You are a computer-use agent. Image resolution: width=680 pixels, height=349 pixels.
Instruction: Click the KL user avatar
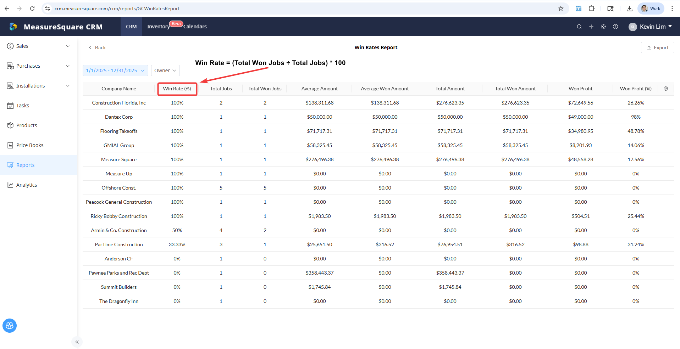[x=633, y=27]
